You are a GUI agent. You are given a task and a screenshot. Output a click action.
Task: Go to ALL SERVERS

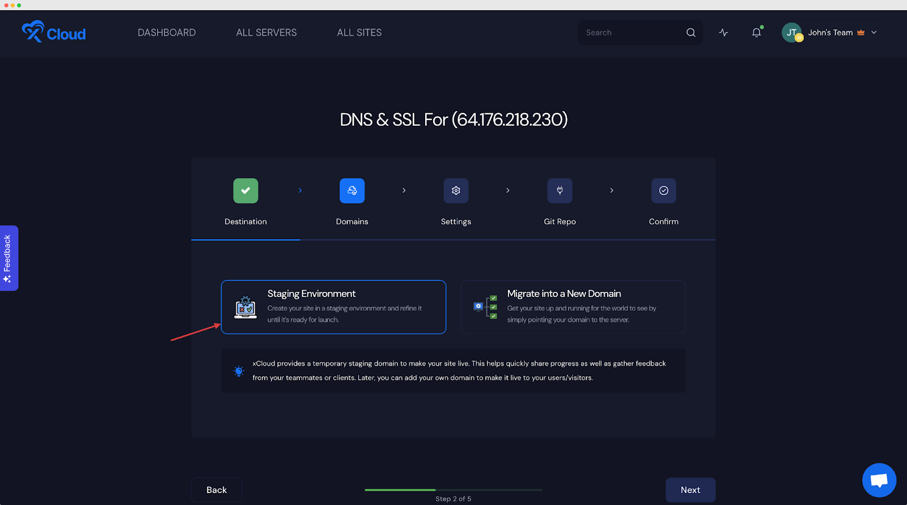266,33
